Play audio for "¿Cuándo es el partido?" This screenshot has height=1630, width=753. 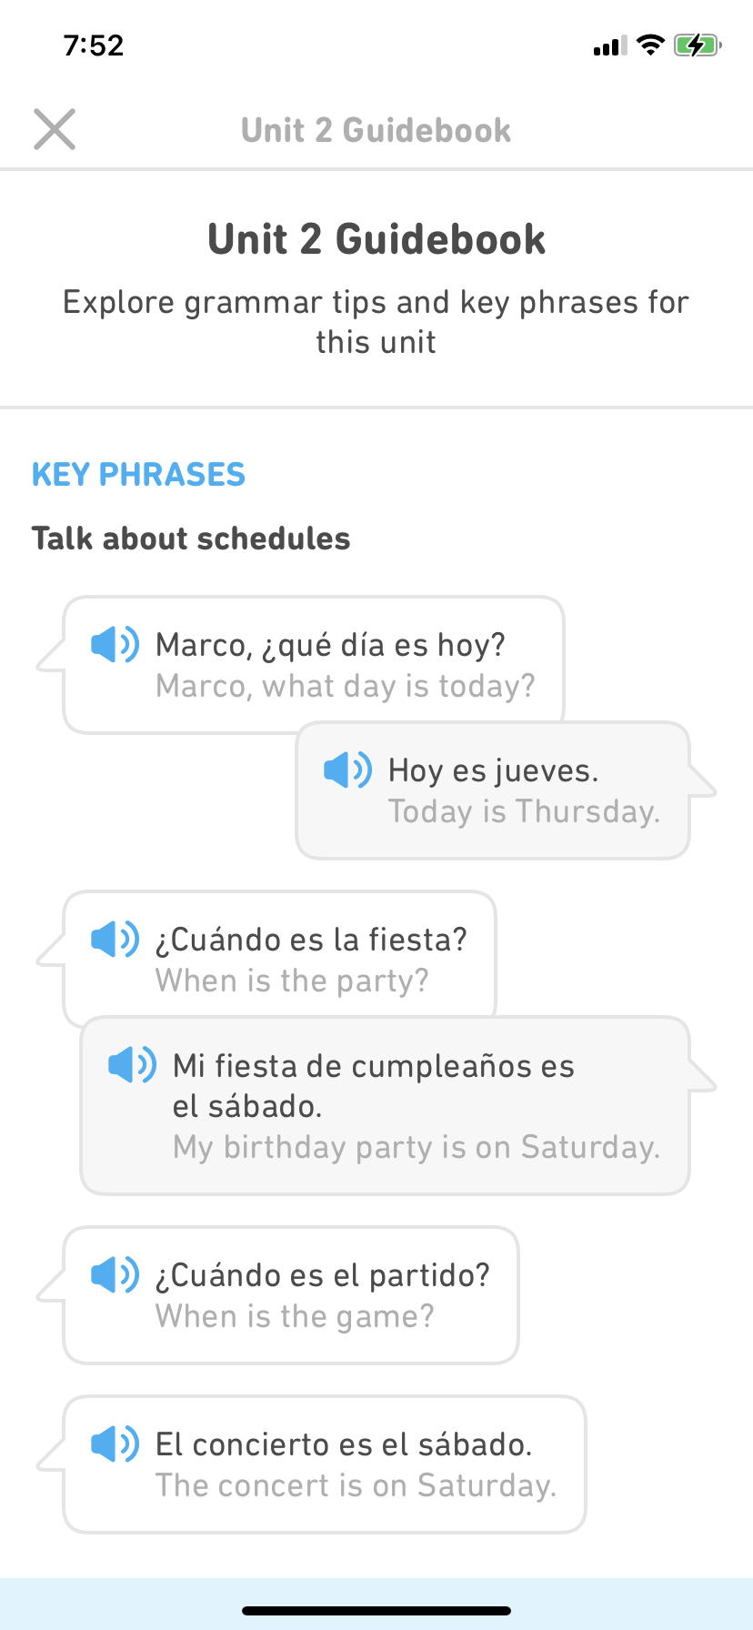(x=115, y=1274)
